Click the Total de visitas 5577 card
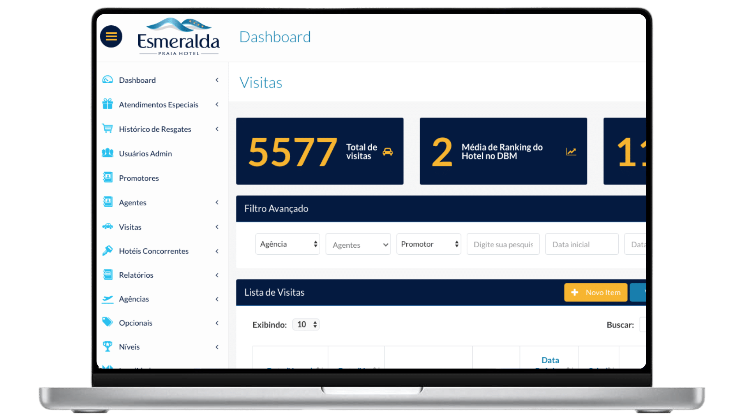Viewport: 748px width, 420px height. coord(319,151)
